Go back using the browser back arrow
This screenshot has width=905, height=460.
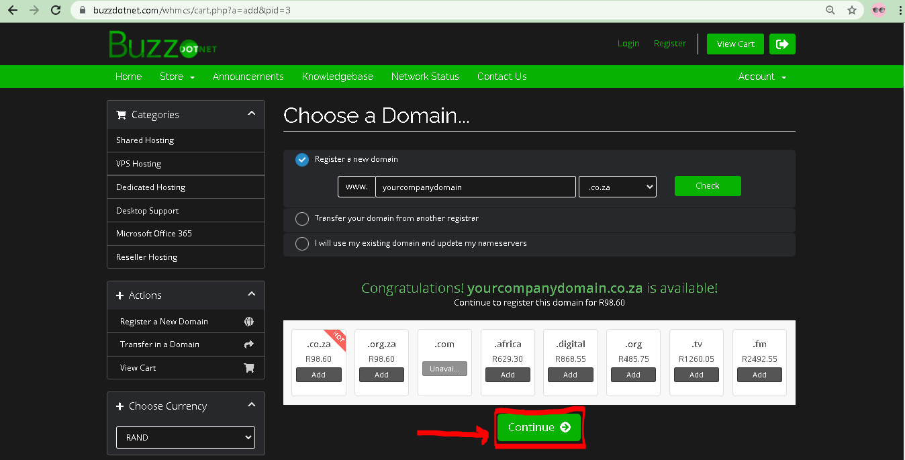(13, 10)
